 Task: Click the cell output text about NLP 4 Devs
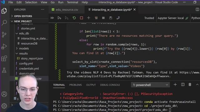tap(133, 74)
